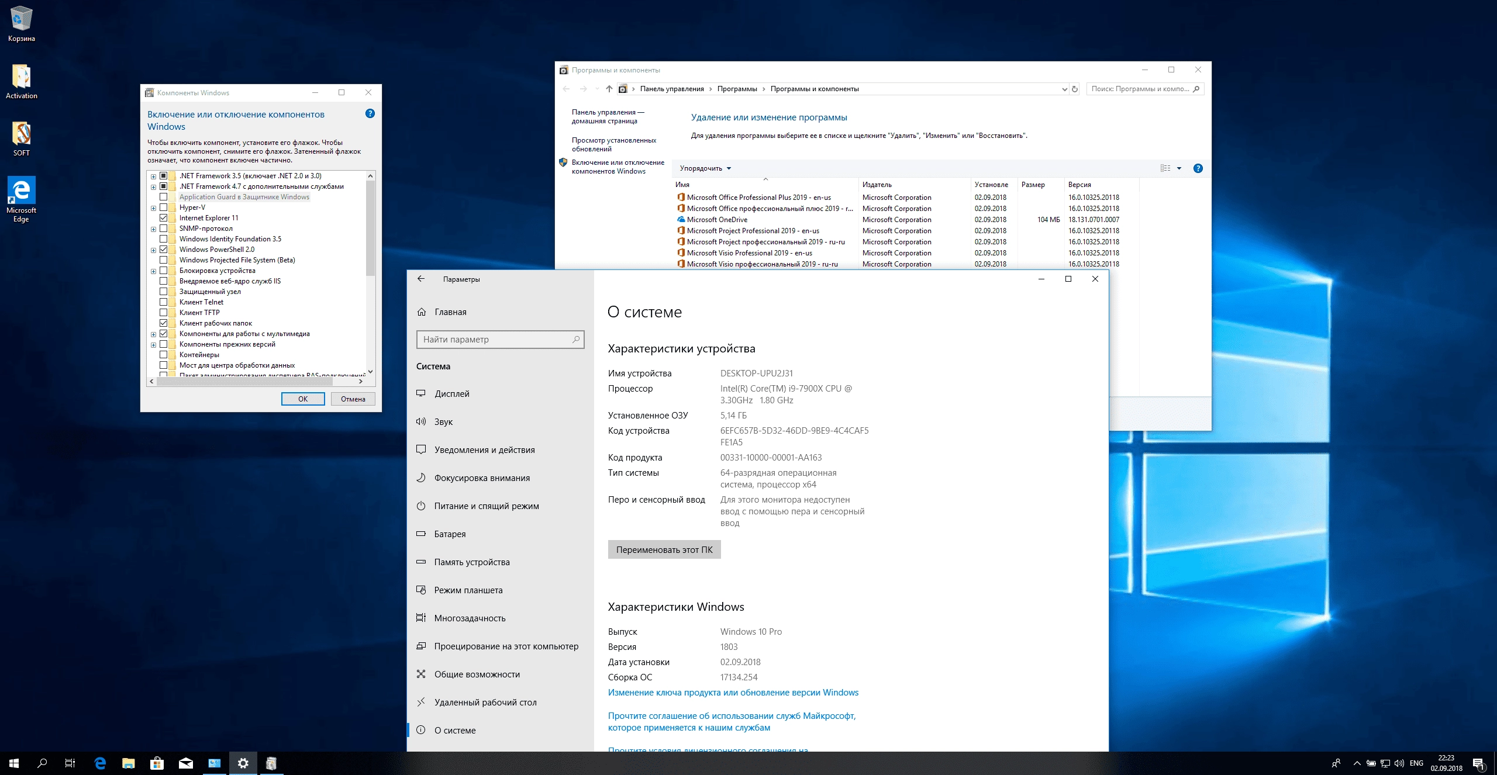Image resolution: width=1497 pixels, height=775 pixels.
Task: Show hidden tray icons chevron
Action: pos(1357,763)
